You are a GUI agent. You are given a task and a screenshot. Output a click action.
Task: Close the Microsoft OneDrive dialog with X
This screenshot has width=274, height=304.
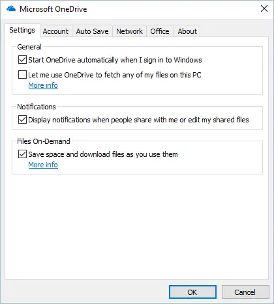(x=264, y=8)
